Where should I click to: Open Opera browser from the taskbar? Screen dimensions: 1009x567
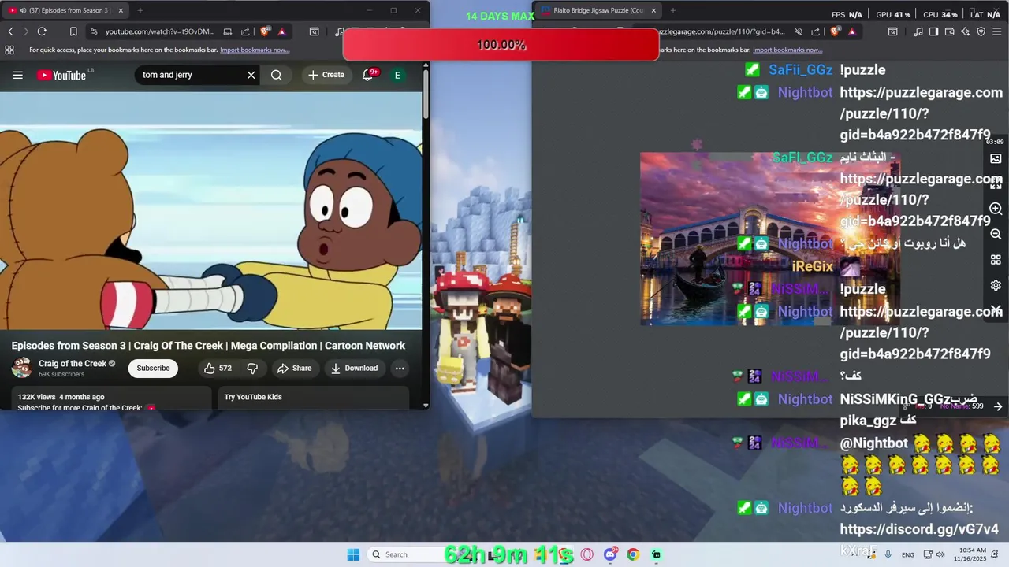(x=587, y=554)
